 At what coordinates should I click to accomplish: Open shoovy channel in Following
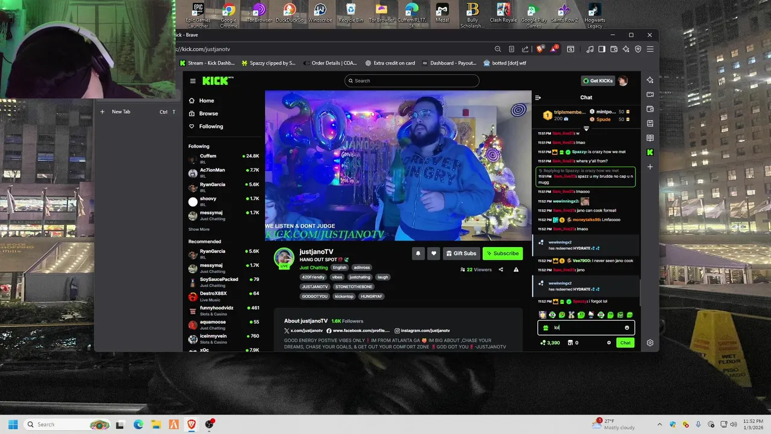click(x=224, y=201)
